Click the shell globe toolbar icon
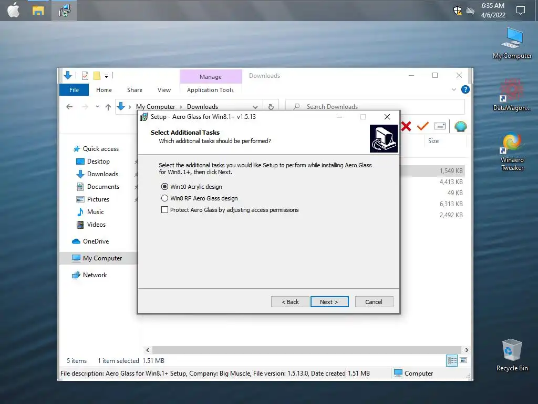 pos(460,126)
